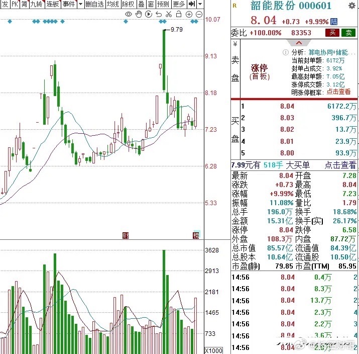Click the 6172.2万 bid volume
359x354 pixels.
(341, 106)
